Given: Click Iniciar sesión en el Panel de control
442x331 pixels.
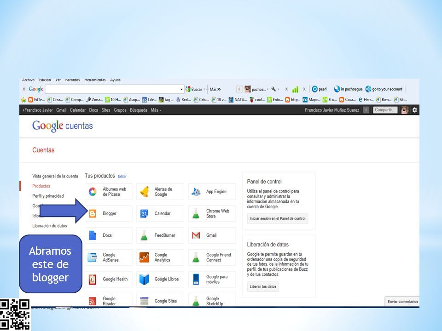Looking at the screenshot, I should pos(277,218).
